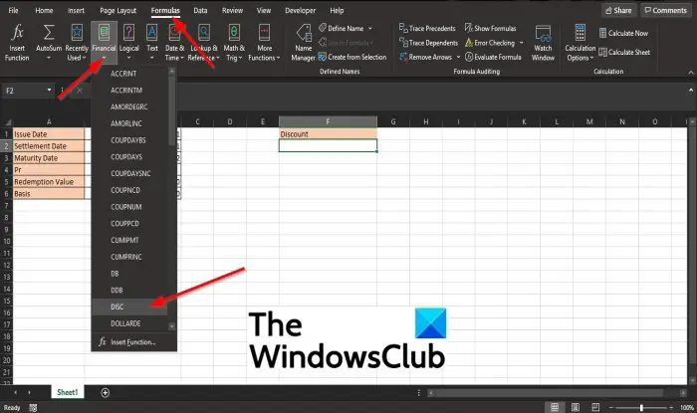Collapse the ribbon with the chevron

[691, 72]
